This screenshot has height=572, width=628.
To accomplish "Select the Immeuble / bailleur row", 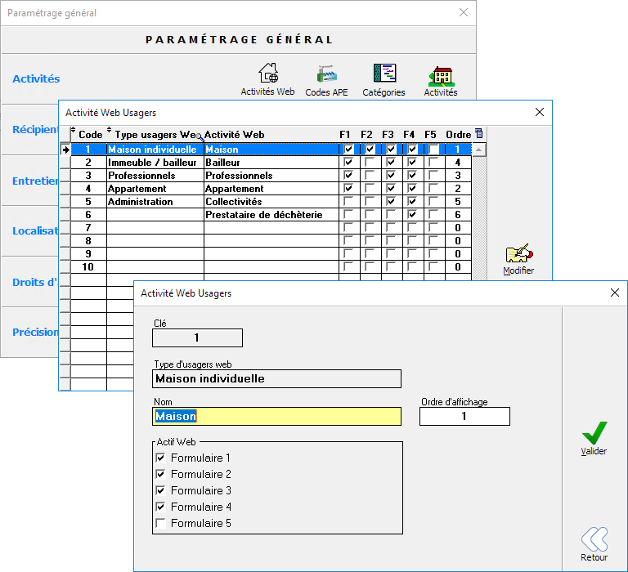I will [271, 162].
